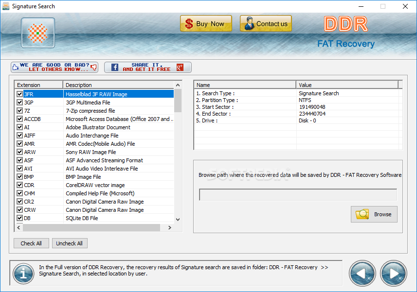
Task: Disable the ASF extension checkbox
Action: (19, 160)
